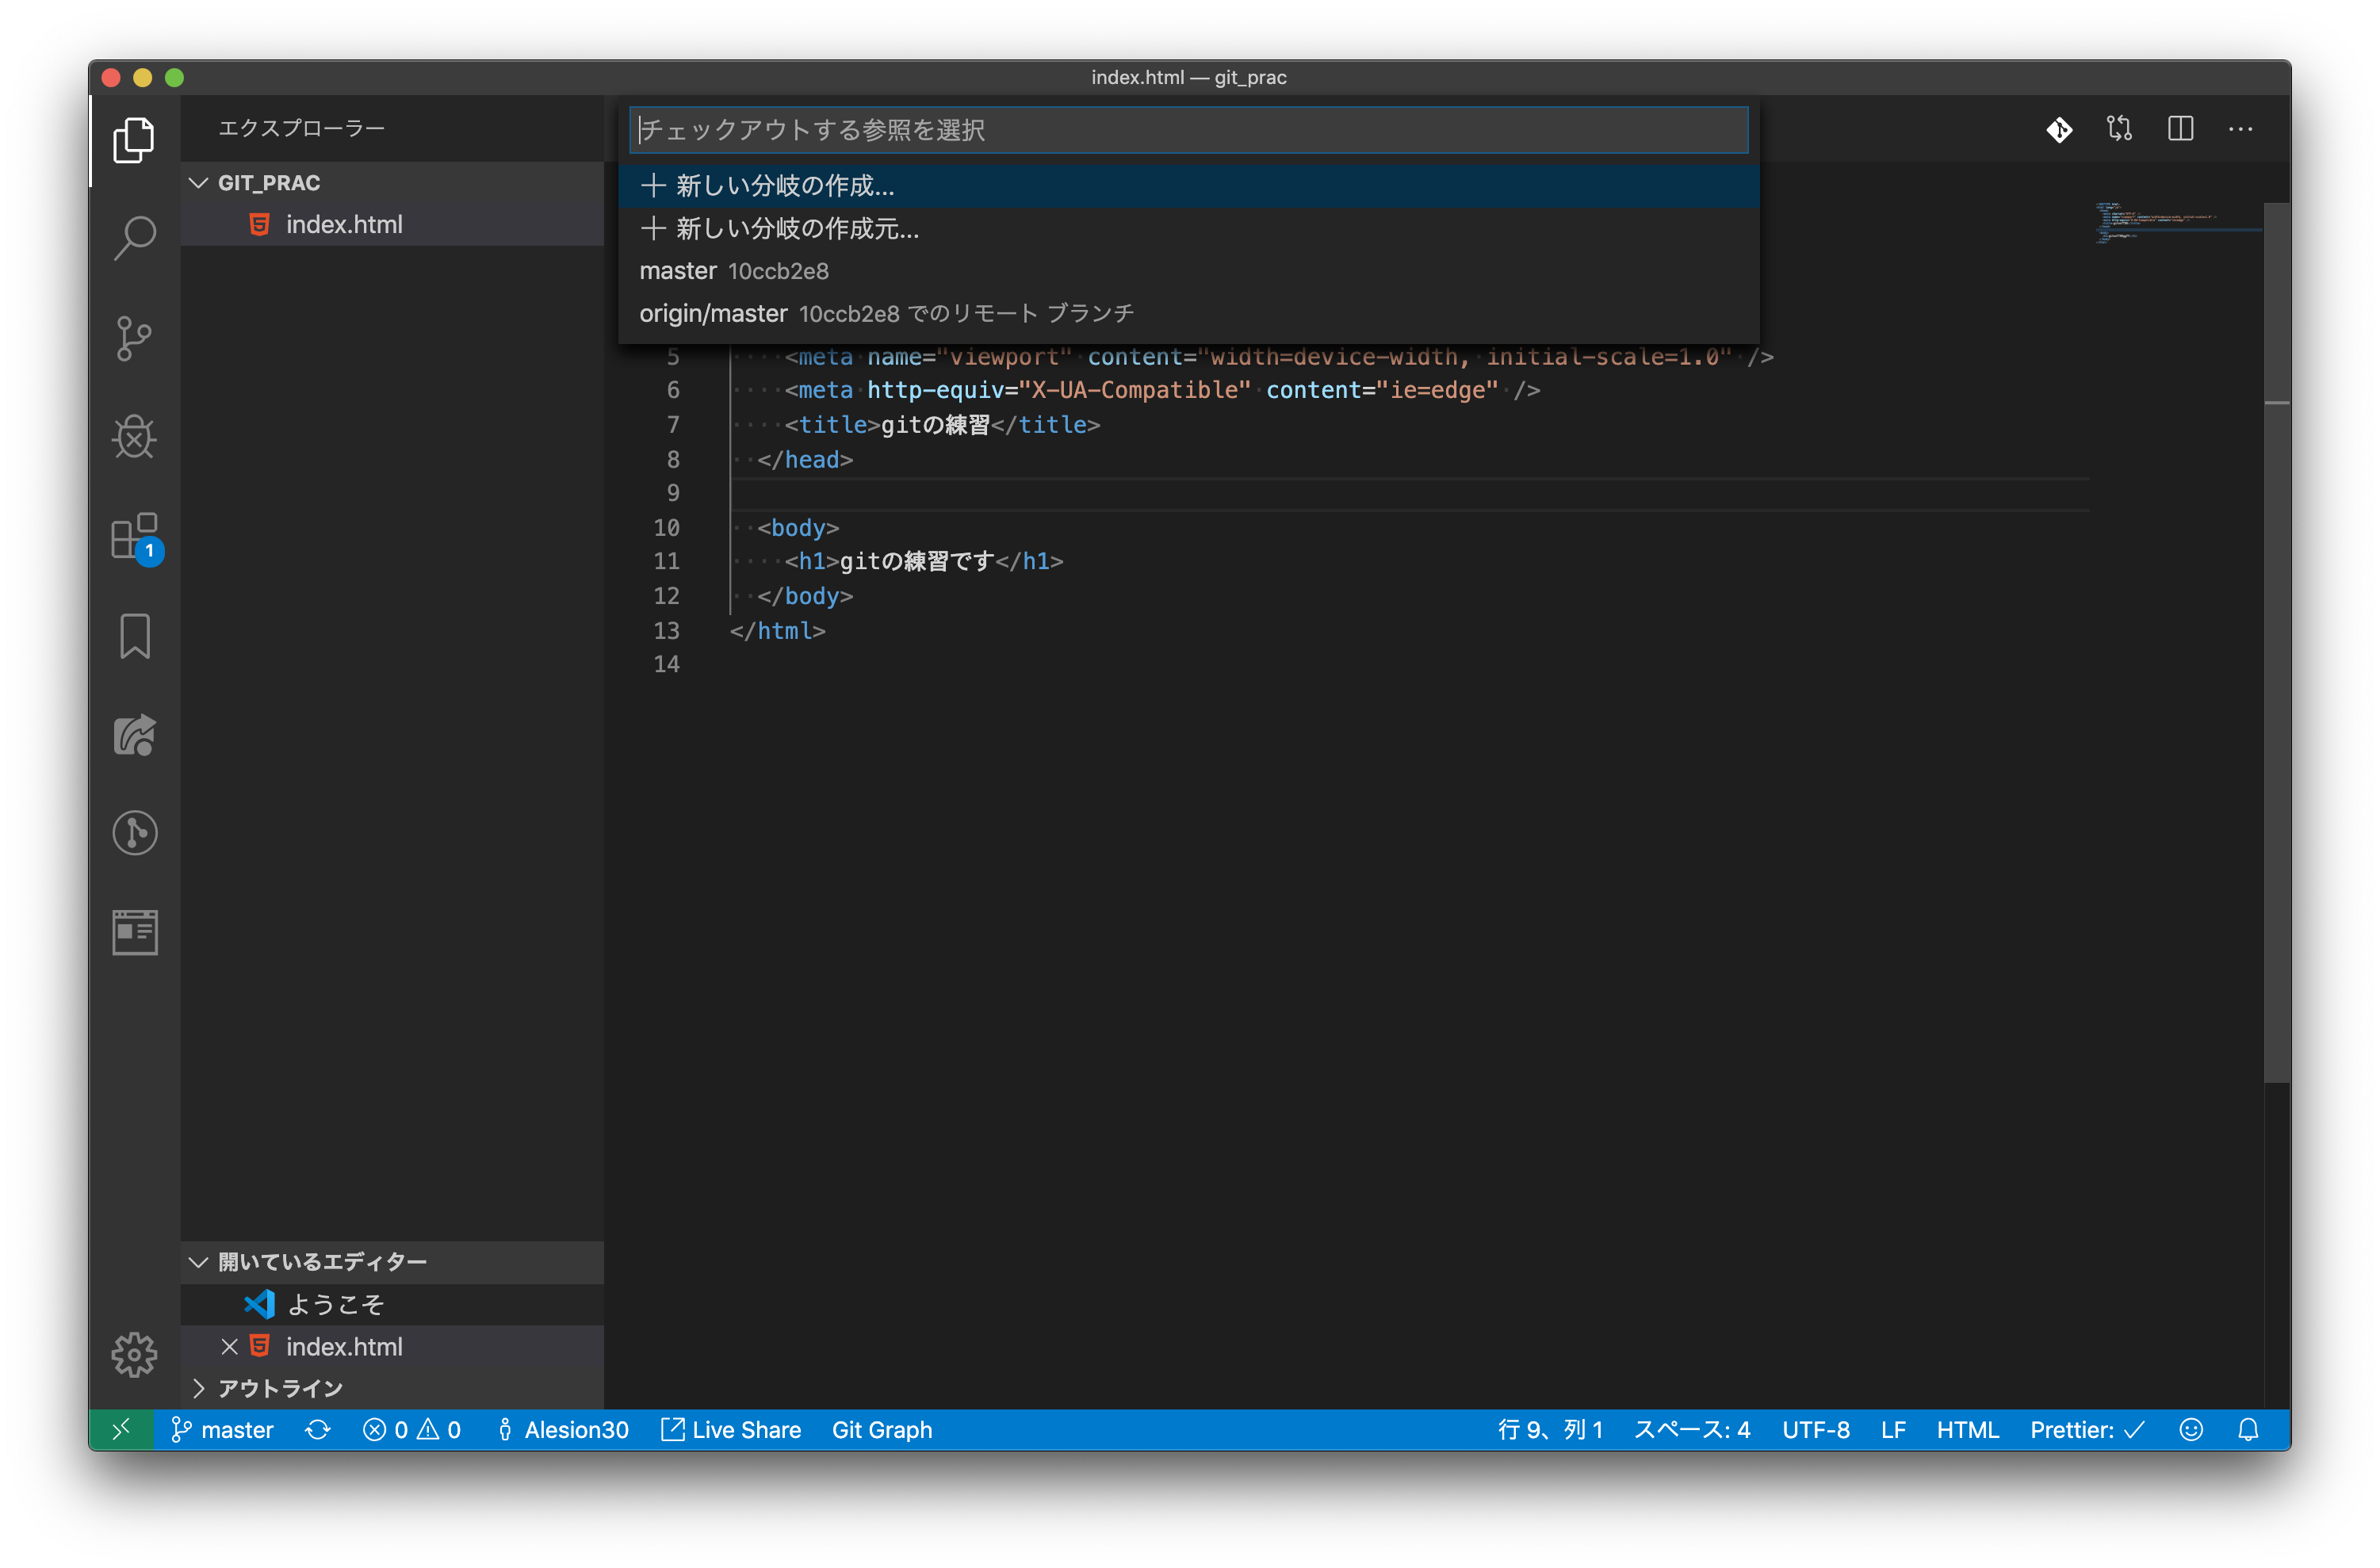Select 新しい分岐の作成... option

coord(785,186)
